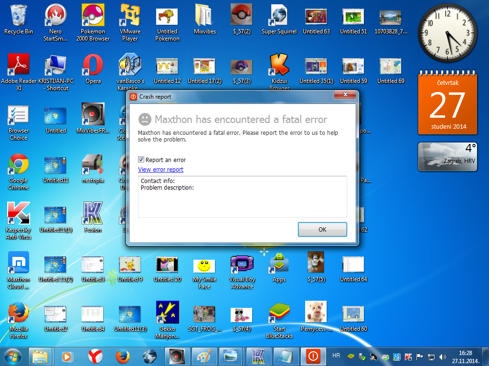Select the Untitled 63 image thumbnail
Screen dimensions: 489x366
point(316,21)
